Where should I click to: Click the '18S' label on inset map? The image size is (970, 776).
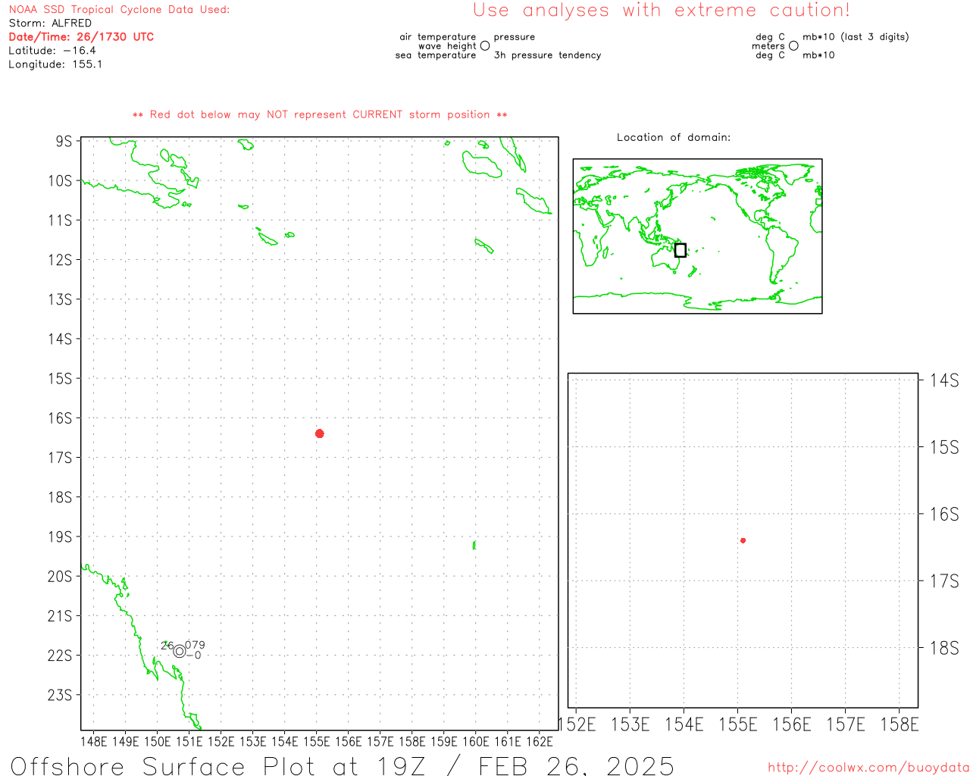944,648
